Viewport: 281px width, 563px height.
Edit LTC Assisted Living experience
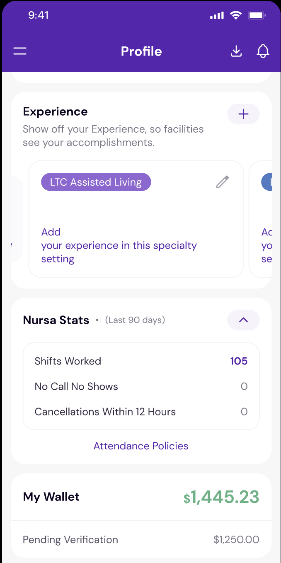coord(223,182)
